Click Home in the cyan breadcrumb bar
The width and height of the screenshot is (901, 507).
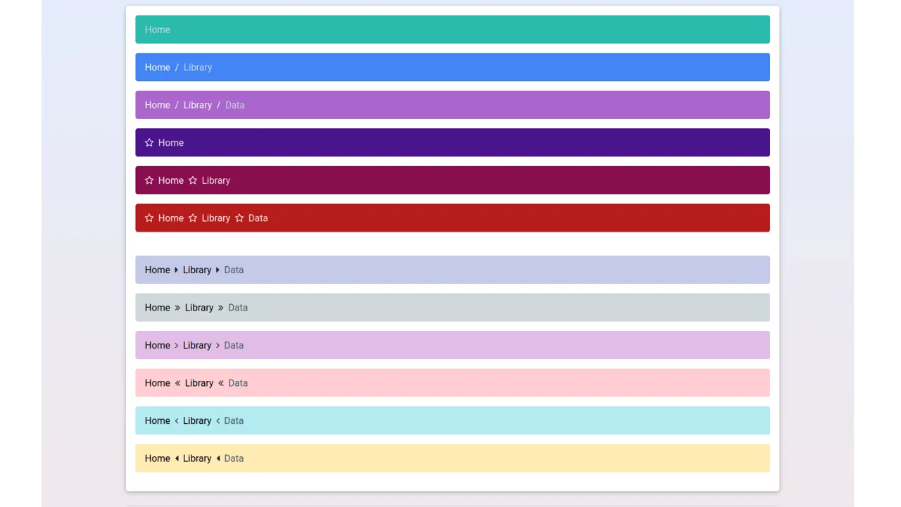pyautogui.click(x=157, y=420)
